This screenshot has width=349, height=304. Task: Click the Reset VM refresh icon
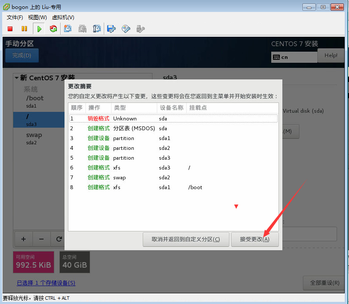(x=53, y=29)
